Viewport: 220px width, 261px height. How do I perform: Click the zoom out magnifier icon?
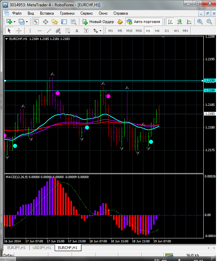(209, 22)
